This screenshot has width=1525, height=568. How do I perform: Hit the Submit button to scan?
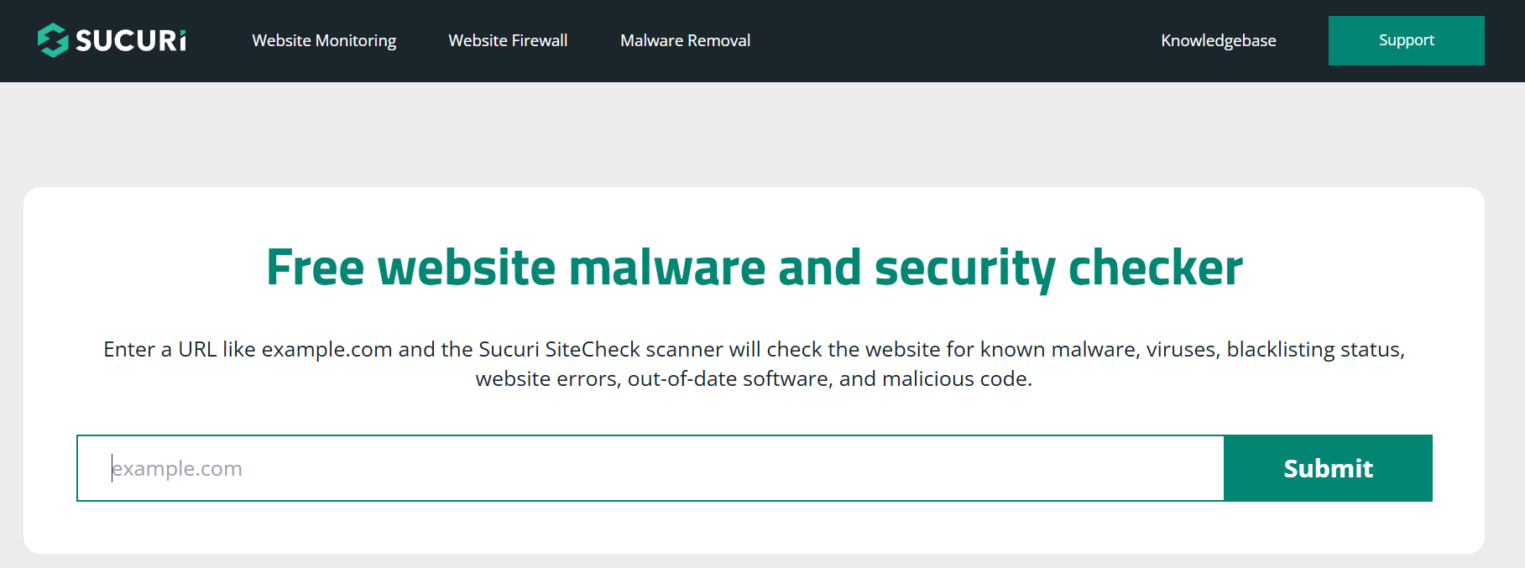pyautogui.click(x=1328, y=468)
